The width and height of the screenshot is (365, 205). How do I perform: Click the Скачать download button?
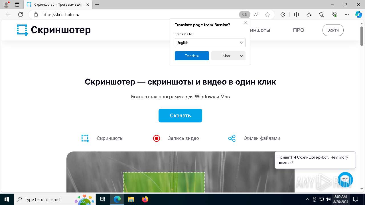(180, 116)
